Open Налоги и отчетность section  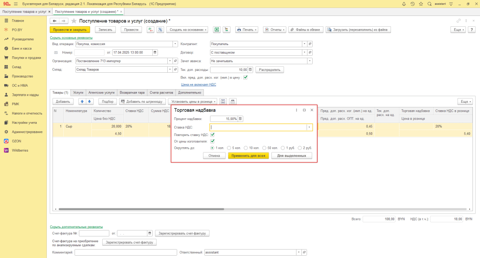click(x=27, y=114)
